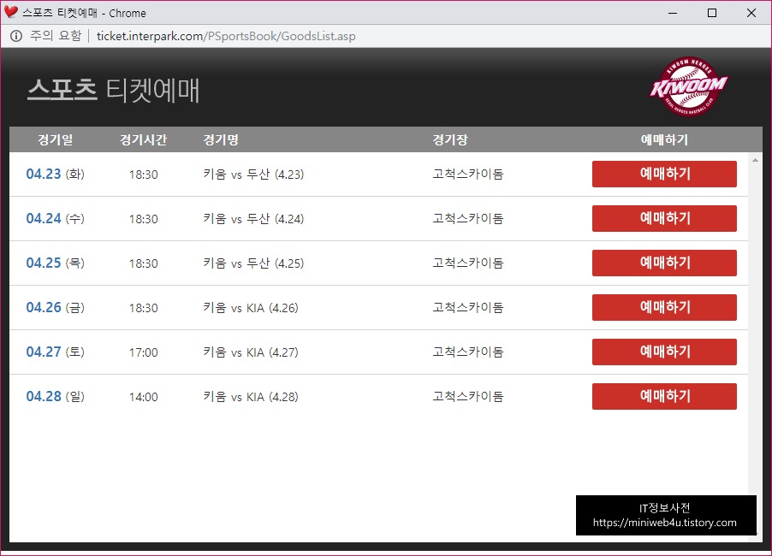Click the 17:00 time for 04.27
Image resolution: width=772 pixels, height=556 pixels.
(143, 352)
